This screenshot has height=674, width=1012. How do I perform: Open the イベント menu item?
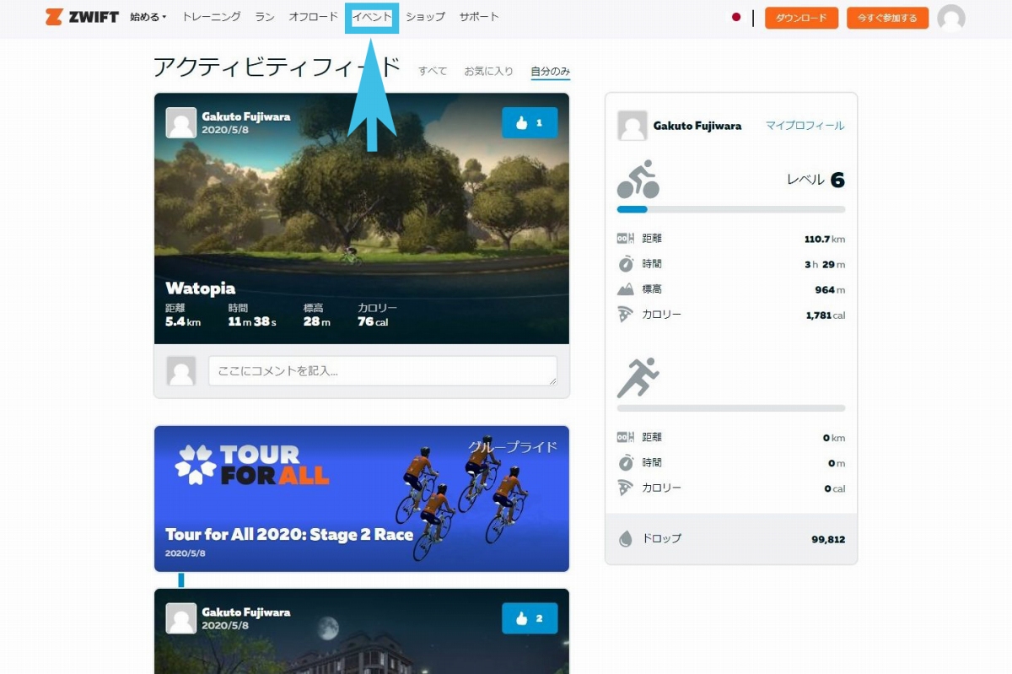[x=372, y=17]
